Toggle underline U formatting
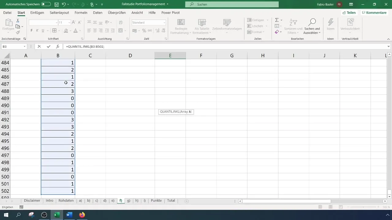 coord(43,31)
